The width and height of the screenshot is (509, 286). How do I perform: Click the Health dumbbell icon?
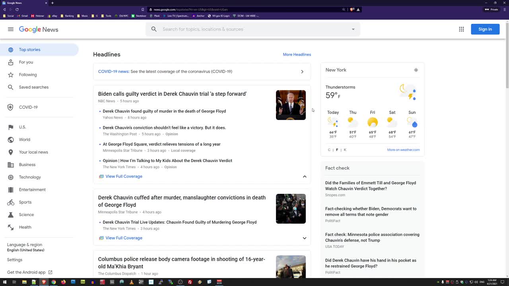pyautogui.click(x=11, y=227)
